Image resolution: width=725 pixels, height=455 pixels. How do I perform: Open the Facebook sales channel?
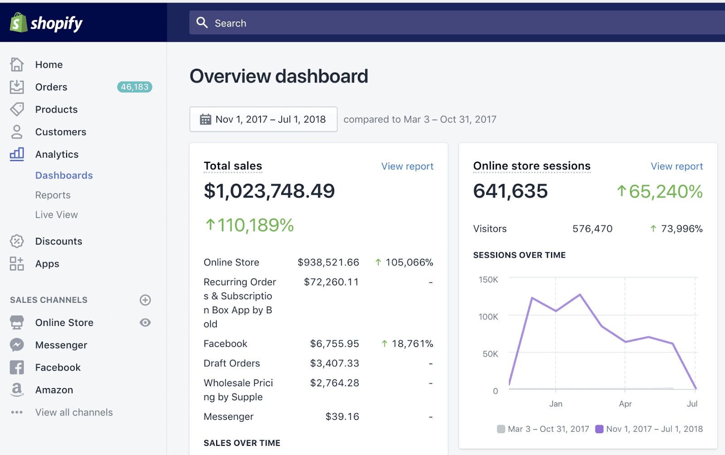point(58,367)
